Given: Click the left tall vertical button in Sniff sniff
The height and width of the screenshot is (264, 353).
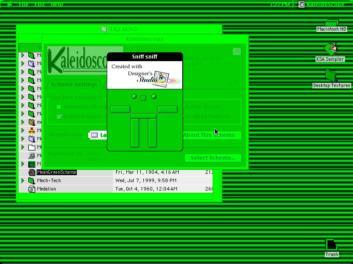Looking at the screenshot, I should 135,133.
